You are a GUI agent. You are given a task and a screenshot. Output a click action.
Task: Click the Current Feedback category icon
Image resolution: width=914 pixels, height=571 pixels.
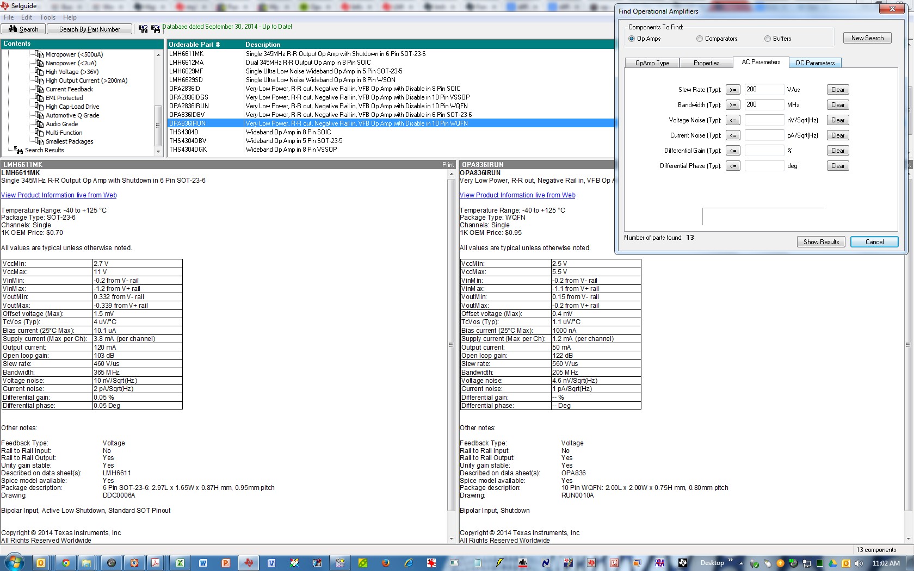click(x=39, y=89)
